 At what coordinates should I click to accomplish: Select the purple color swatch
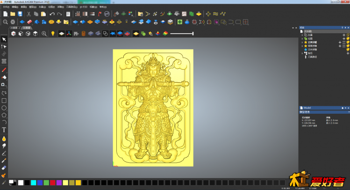point(59,183)
